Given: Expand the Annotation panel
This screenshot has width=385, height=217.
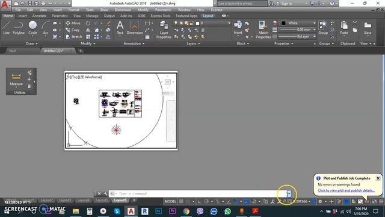Looking at the screenshot, I should 134,43.
